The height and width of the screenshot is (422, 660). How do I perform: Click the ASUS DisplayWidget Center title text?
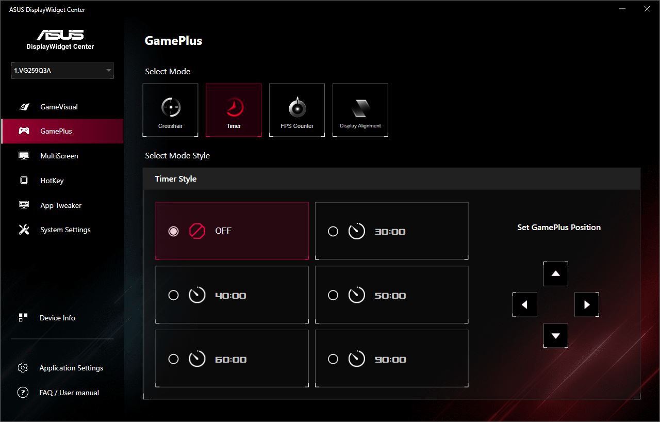click(47, 10)
